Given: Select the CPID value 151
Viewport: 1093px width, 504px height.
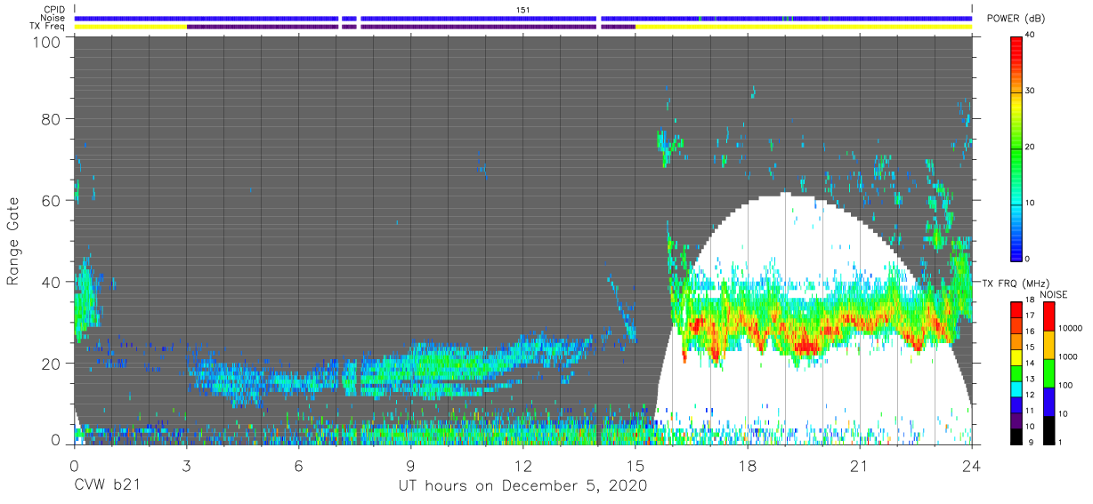Looking at the screenshot, I should pyautogui.click(x=523, y=9).
